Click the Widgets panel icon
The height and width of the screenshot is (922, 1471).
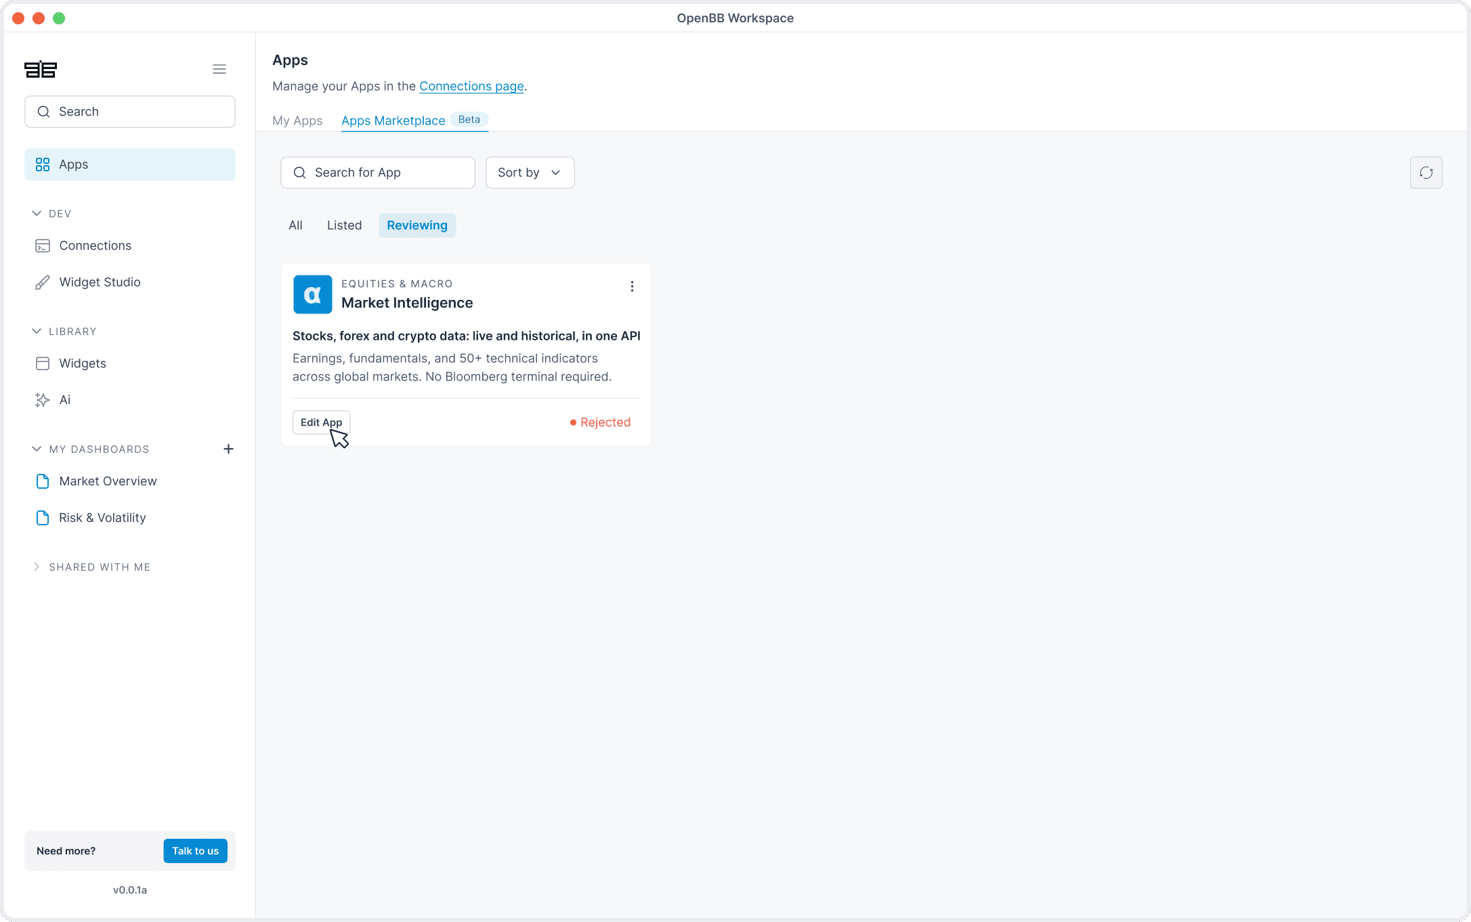(x=43, y=364)
